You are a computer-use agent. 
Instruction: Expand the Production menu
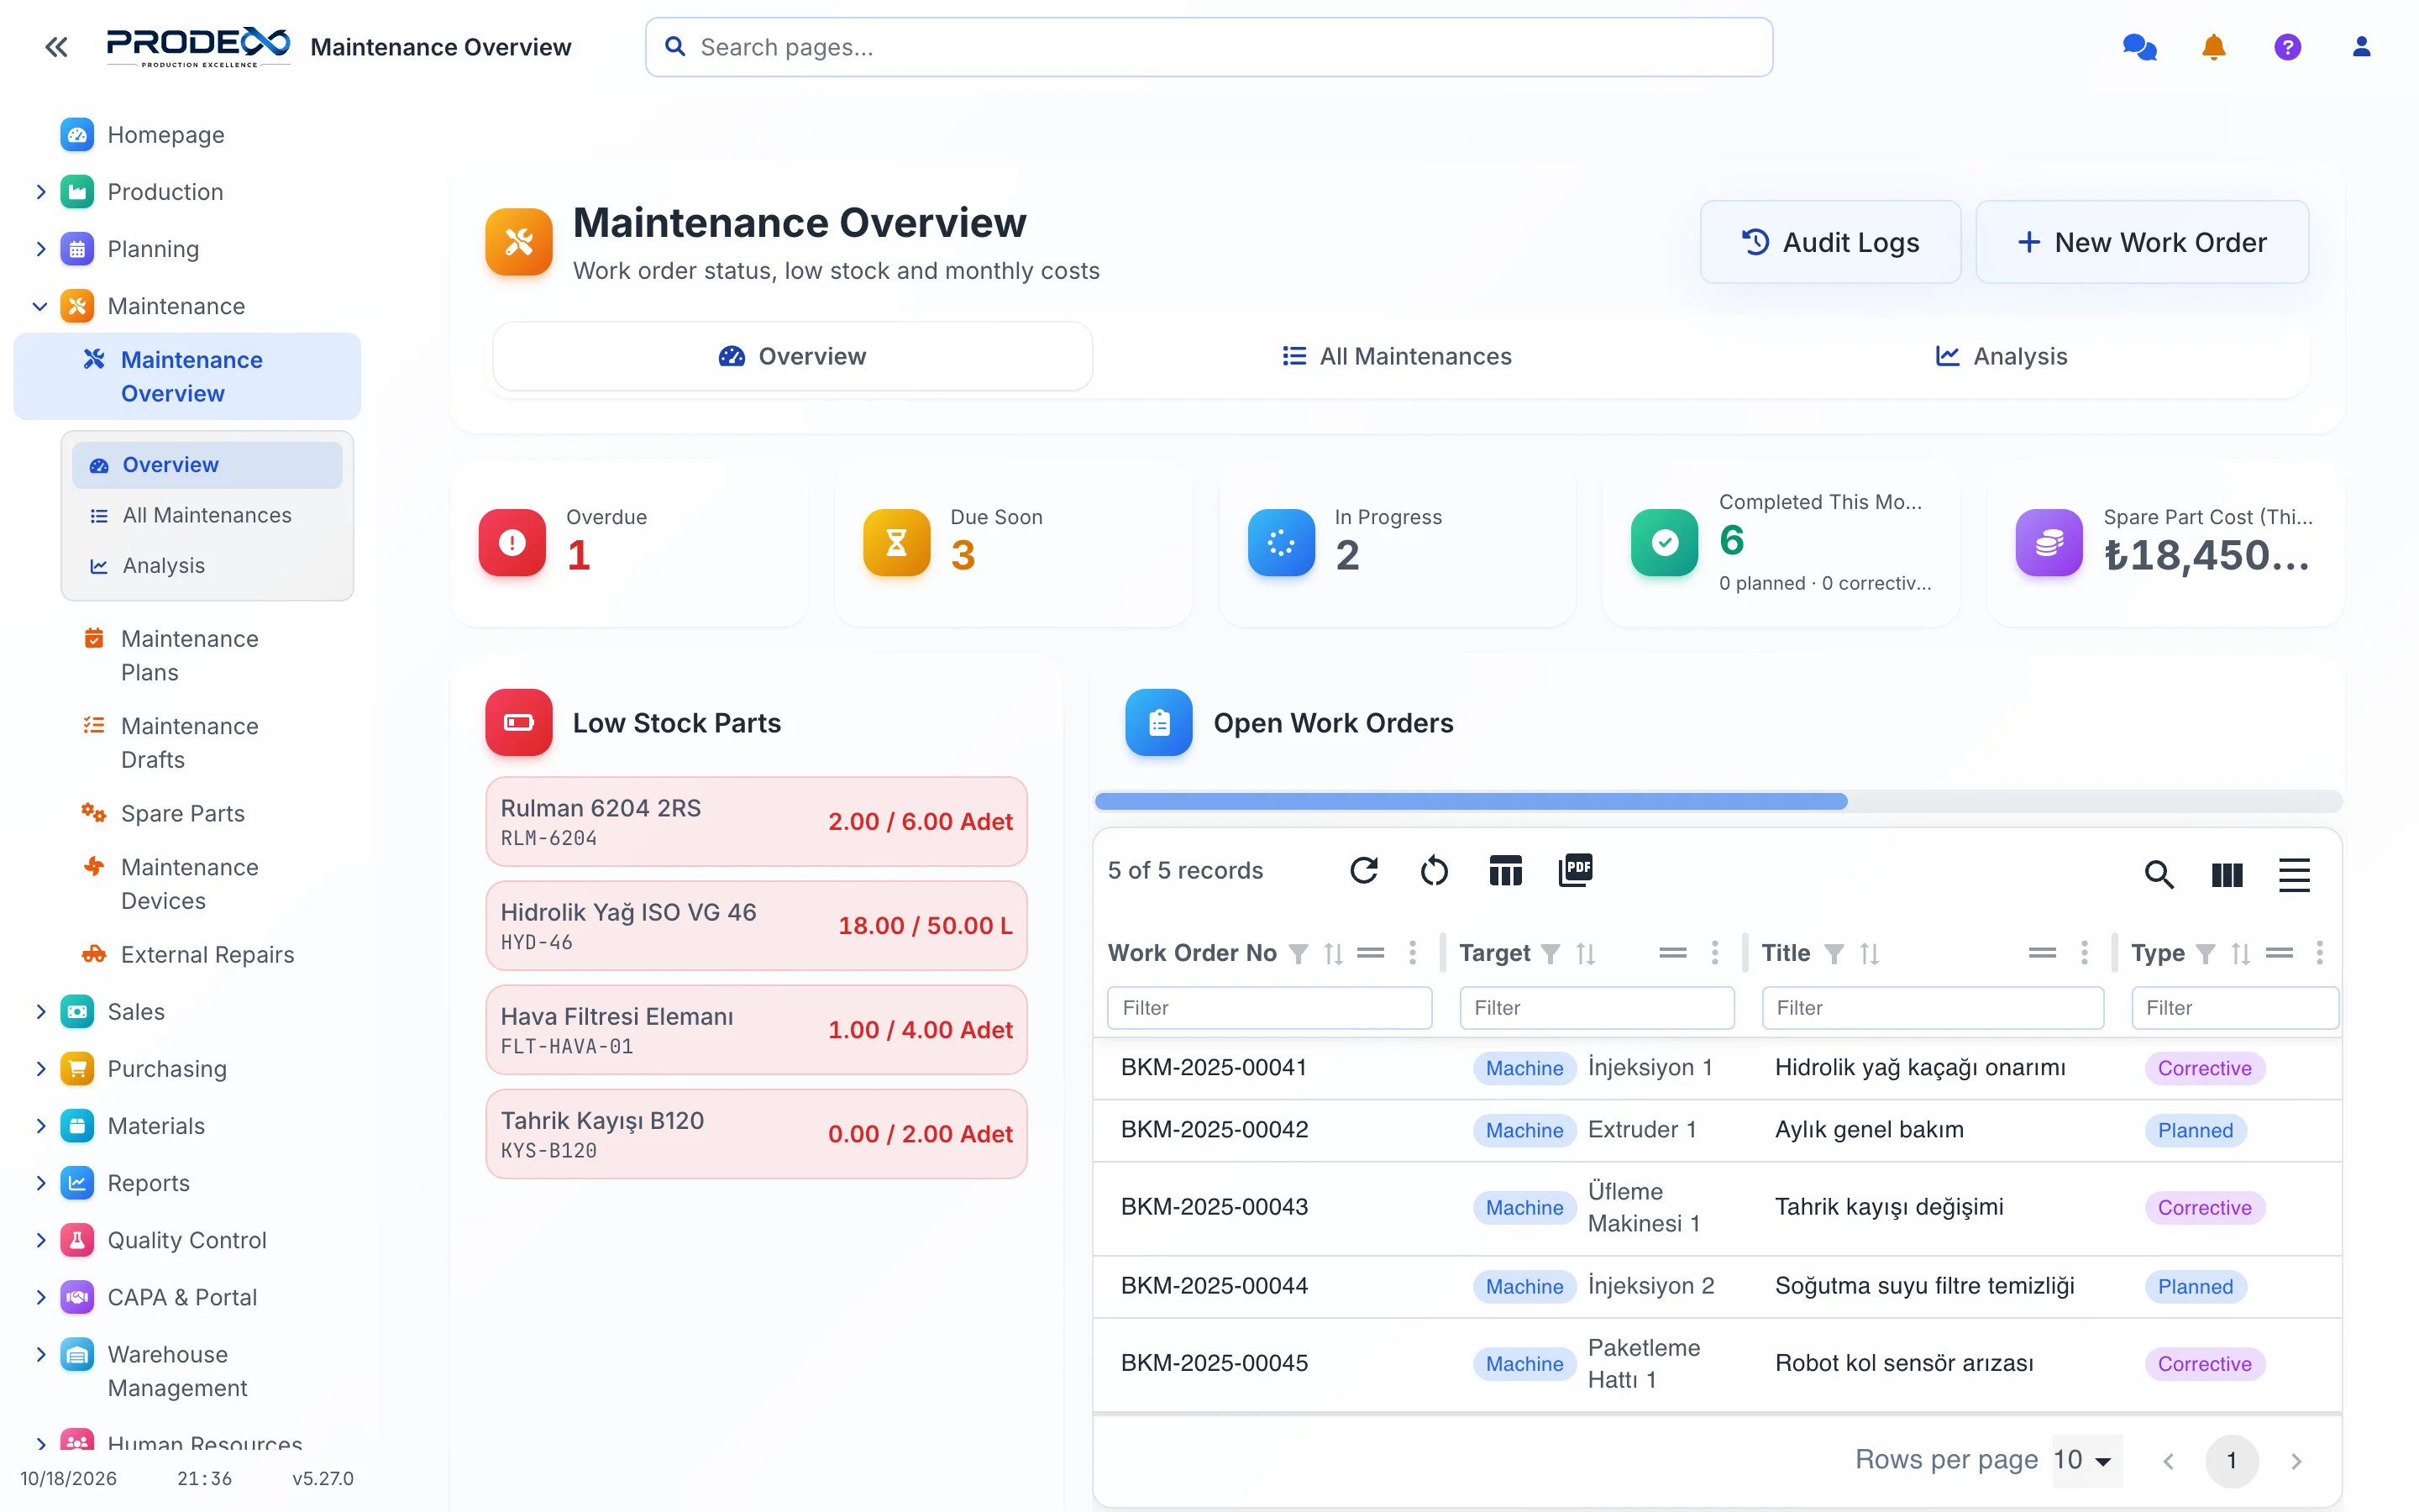point(40,191)
